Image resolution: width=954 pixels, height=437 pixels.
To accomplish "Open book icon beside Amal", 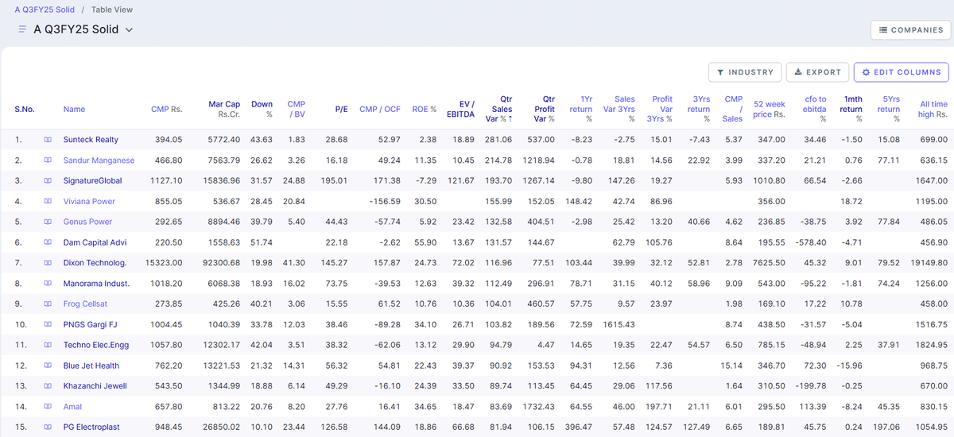I will [x=48, y=407].
